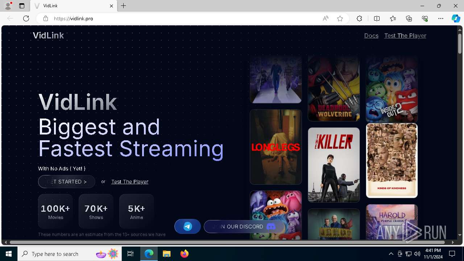The width and height of the screenshot is (464, 261).
Task: Open the Deadpool & Wolverine poster
Action: pyautogui.click(x=334, y=88)
